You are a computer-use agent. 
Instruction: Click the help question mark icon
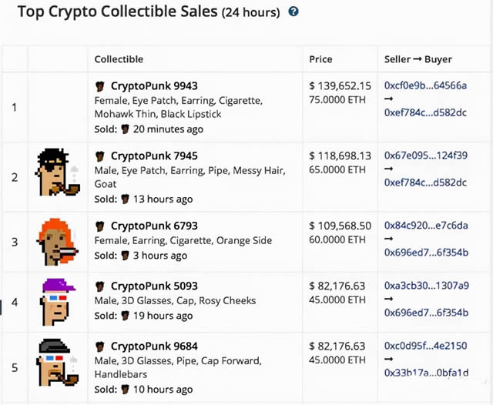pos(293,12)
